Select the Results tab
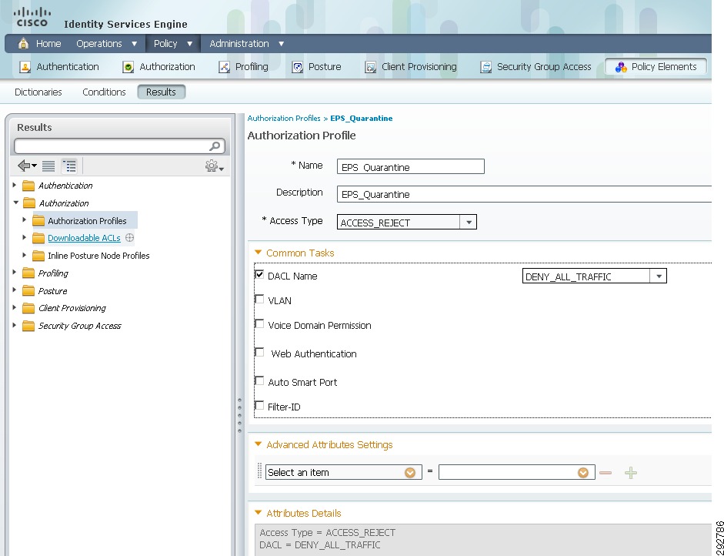The height and width of the screenshot is (556, 724). [x=161, y=92]
